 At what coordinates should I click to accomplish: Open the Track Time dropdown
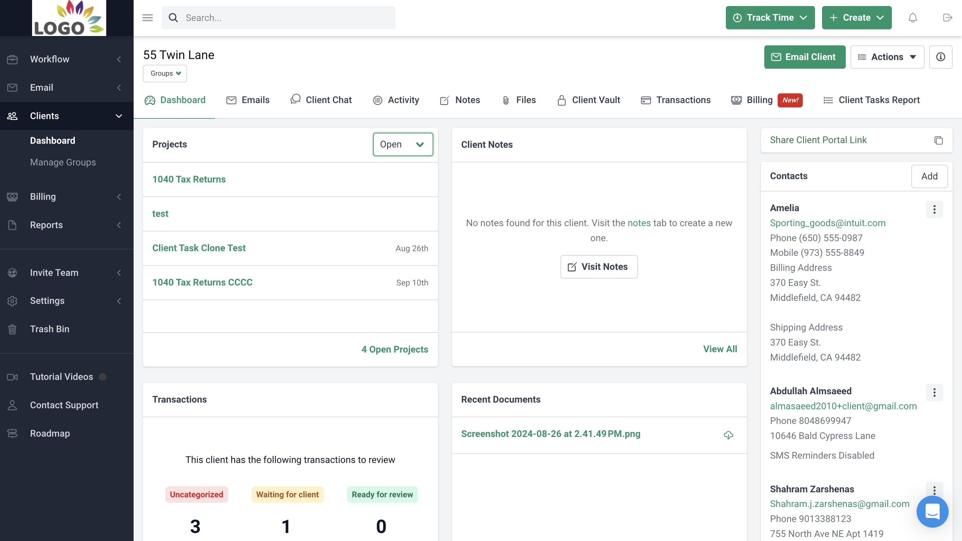point(770,18)
